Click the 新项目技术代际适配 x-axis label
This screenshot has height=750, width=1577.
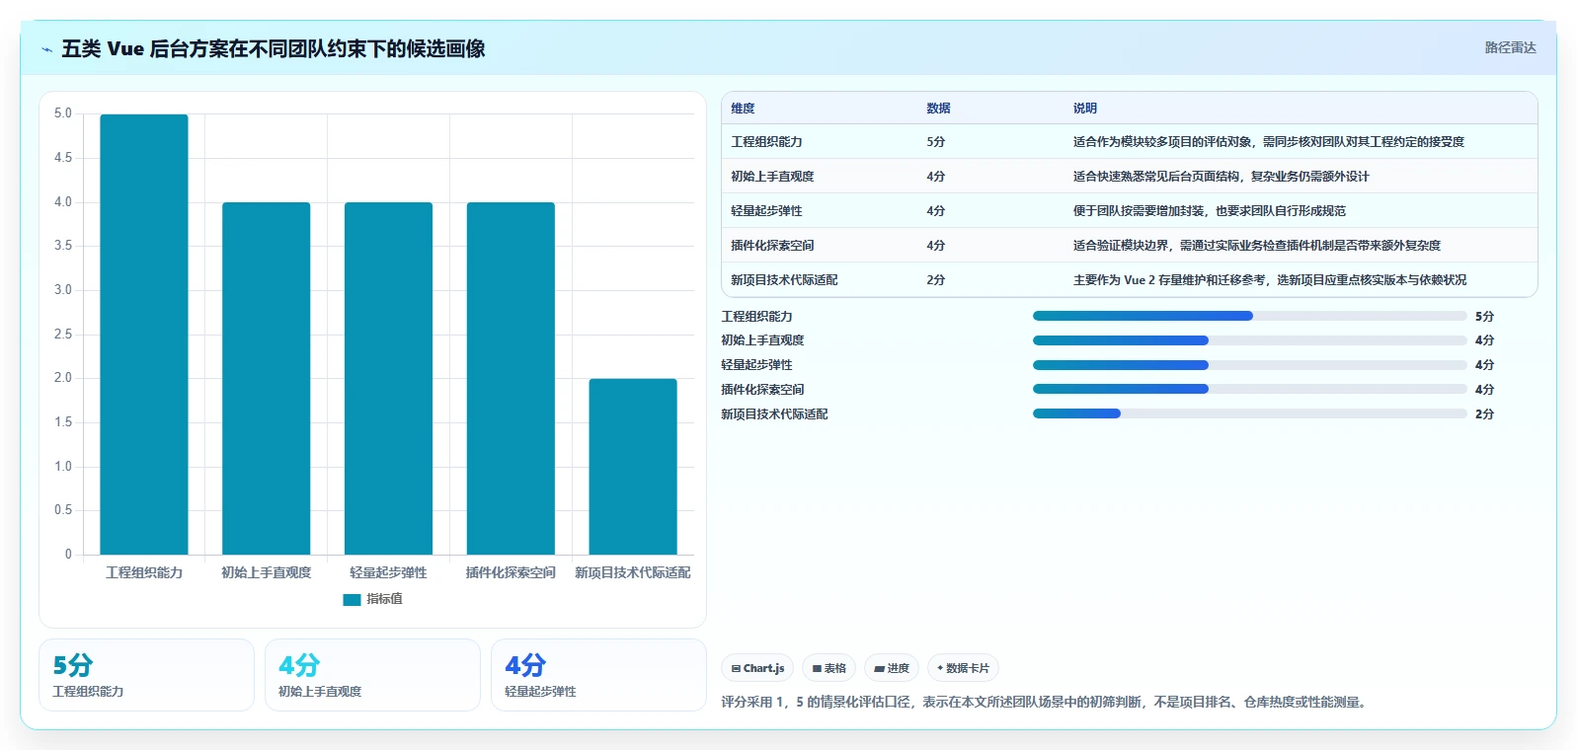pos(633,572)
